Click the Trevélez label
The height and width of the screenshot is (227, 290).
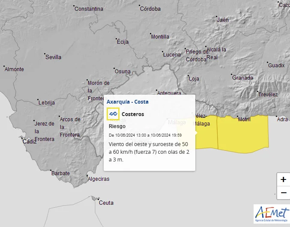click(268, 95)
